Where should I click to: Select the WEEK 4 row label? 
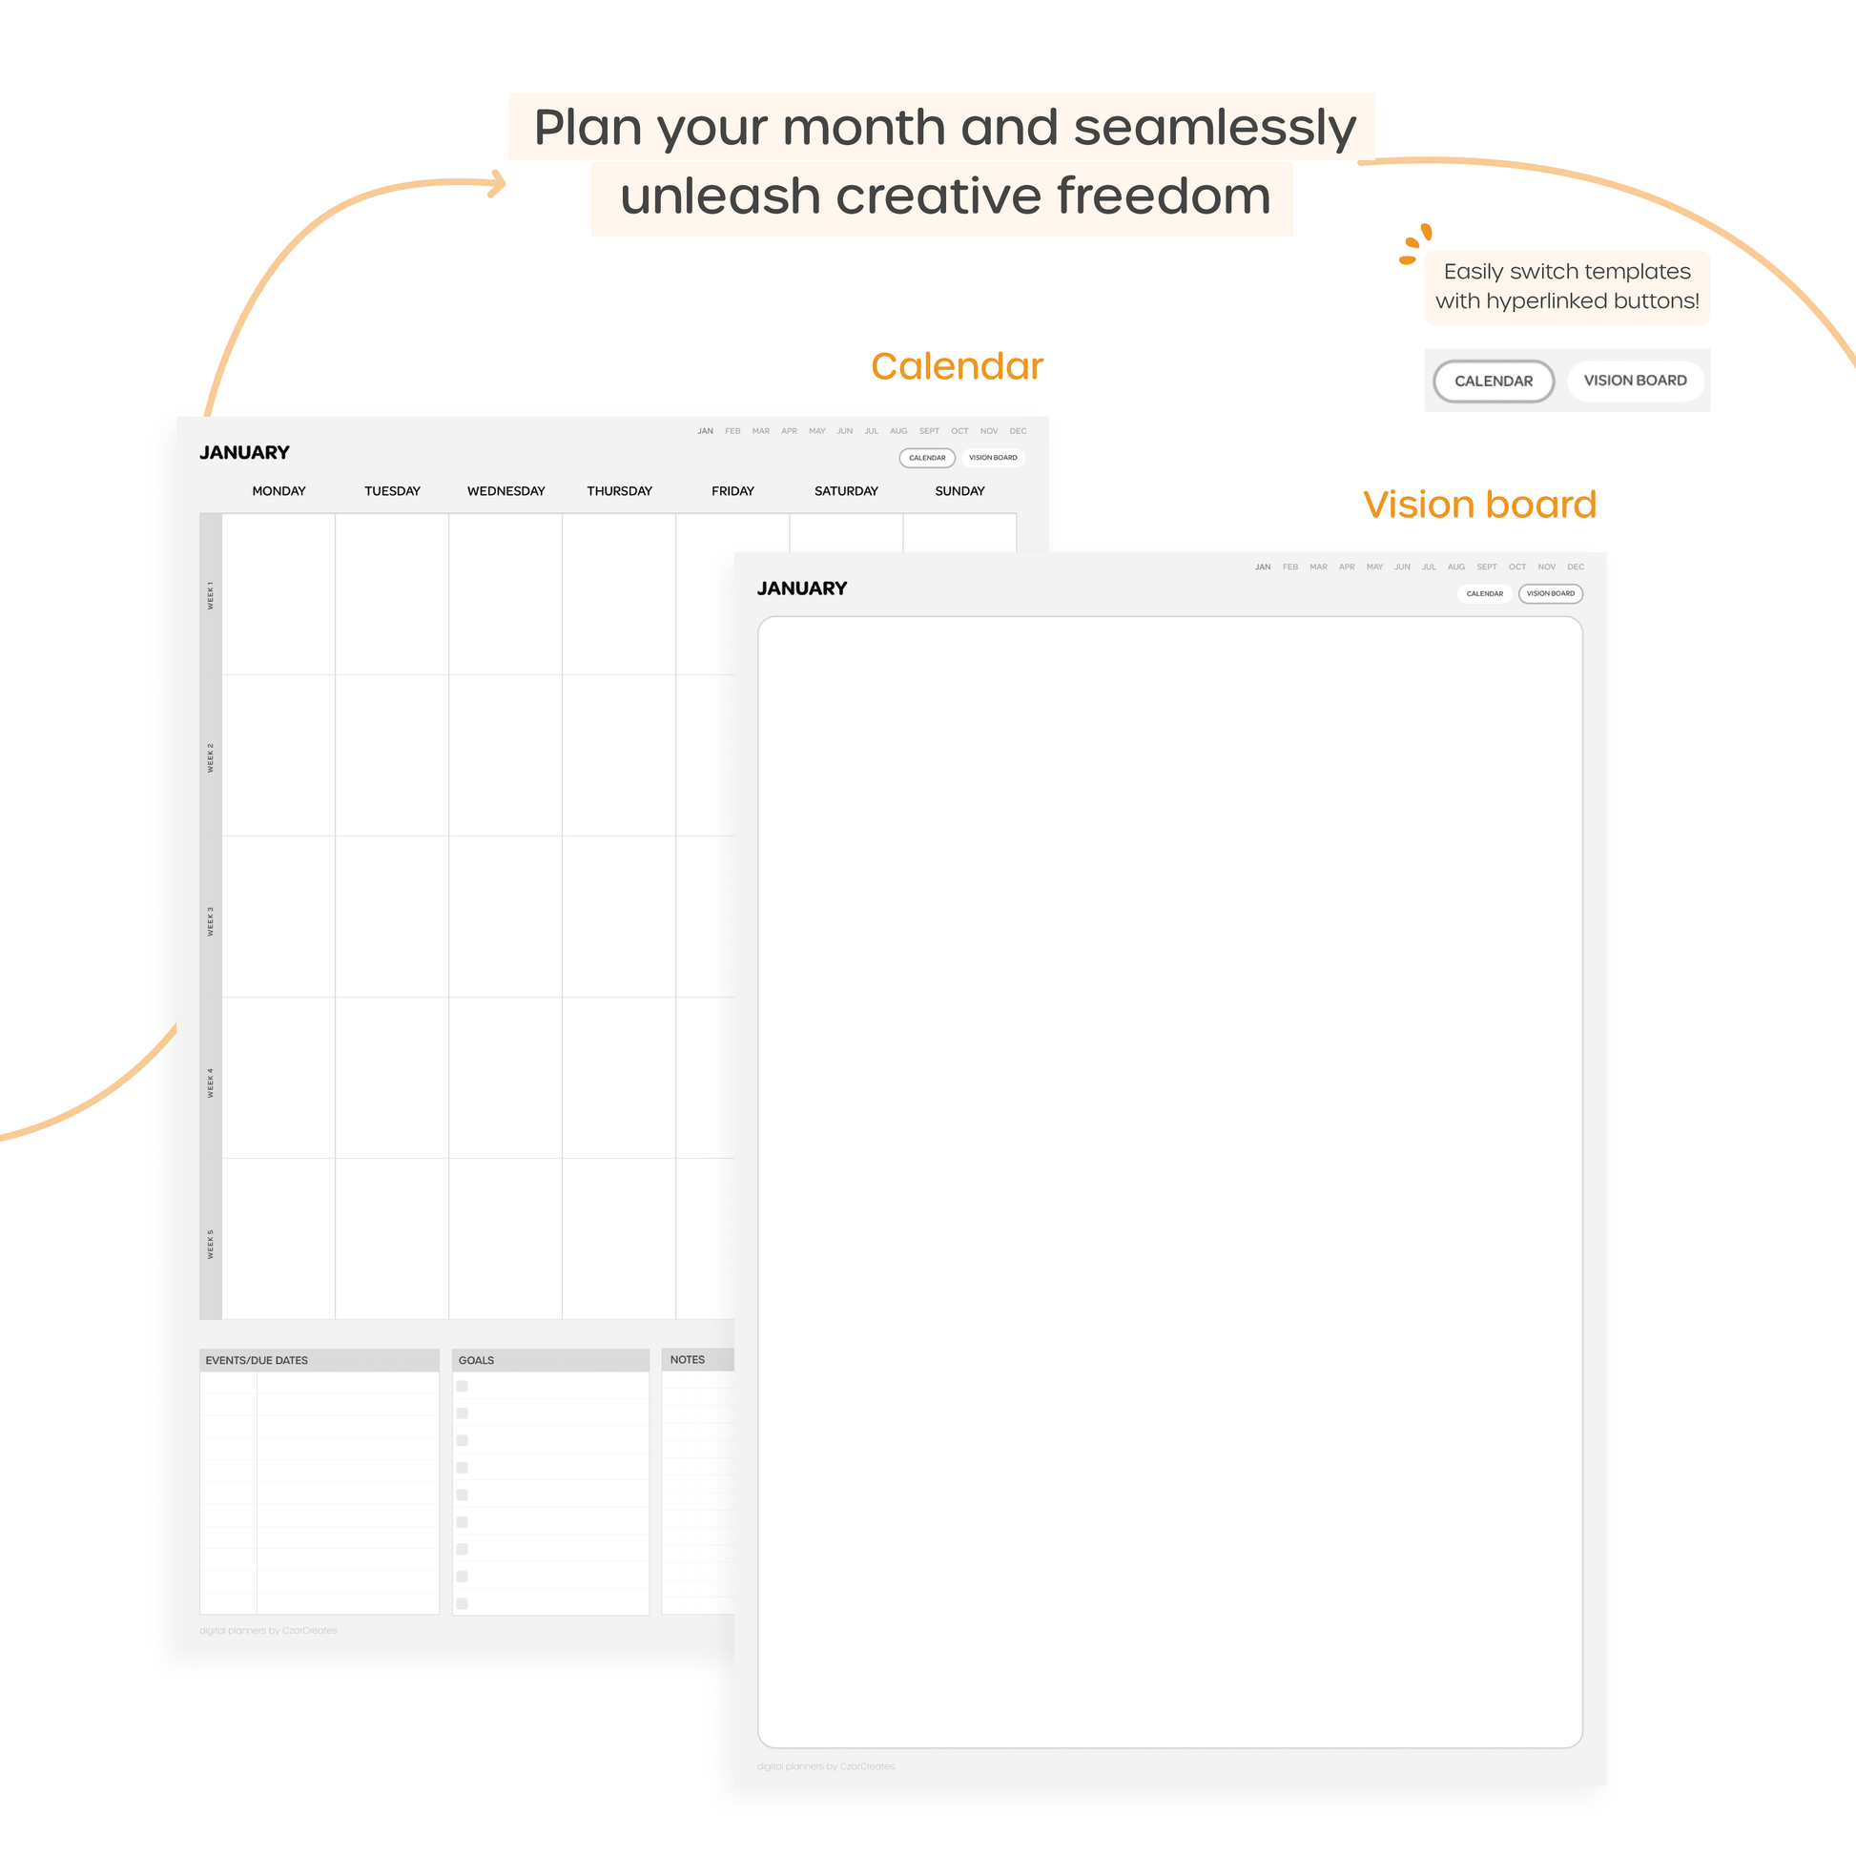coord(211,1083)
